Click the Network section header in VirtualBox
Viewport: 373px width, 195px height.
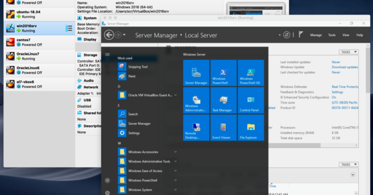coord(90,87)
